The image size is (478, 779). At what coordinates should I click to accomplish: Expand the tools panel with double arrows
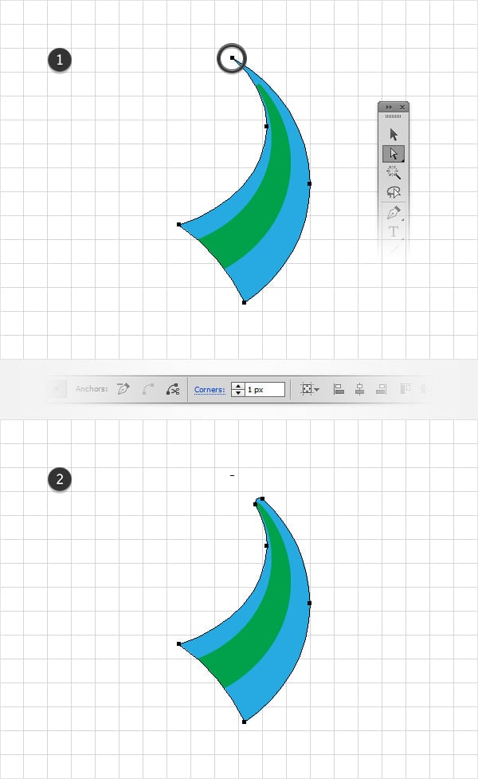pos(389,107)
